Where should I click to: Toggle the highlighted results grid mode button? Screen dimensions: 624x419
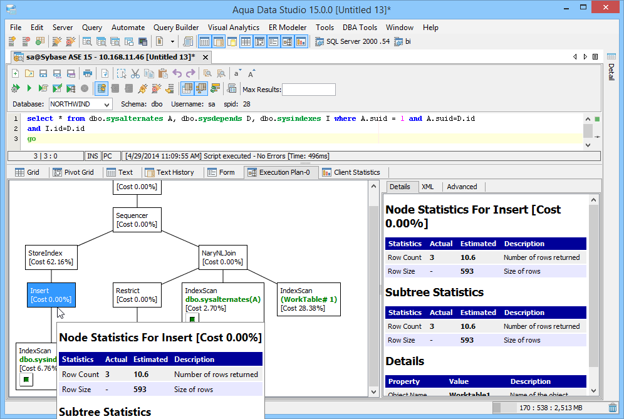click(x=189, y=88)
